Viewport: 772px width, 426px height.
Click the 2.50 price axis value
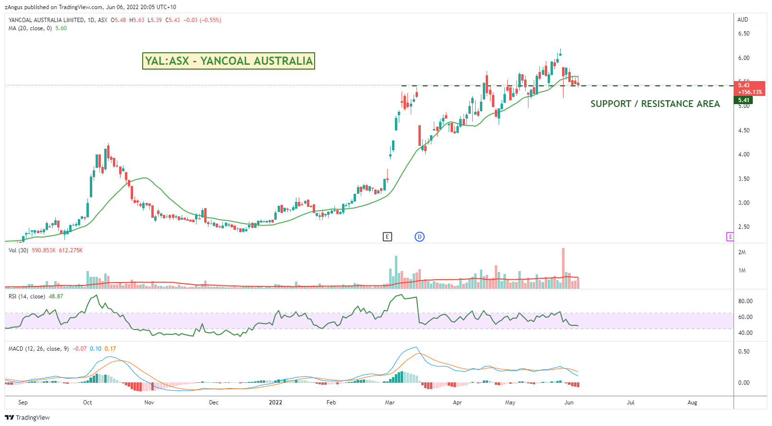tap(744, 227)
